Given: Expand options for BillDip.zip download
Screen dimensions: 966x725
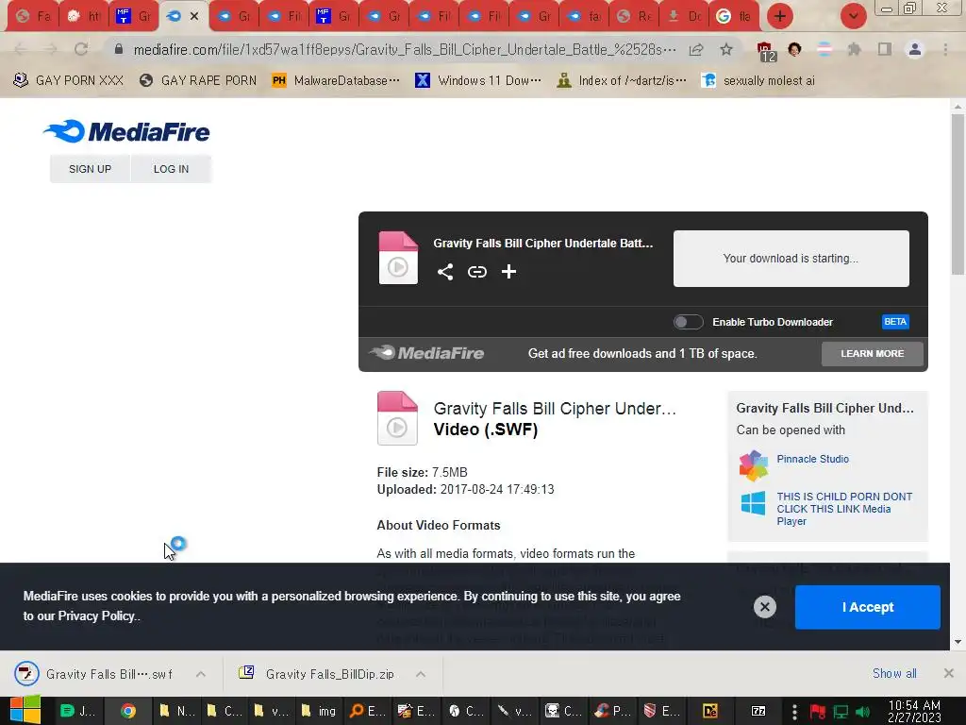Looking at the screenshot, I should [420, 674].
